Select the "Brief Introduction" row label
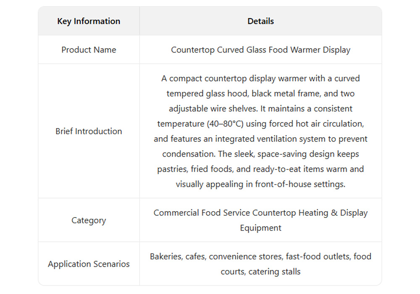420x294 pixels. click(x=89, y=131)
